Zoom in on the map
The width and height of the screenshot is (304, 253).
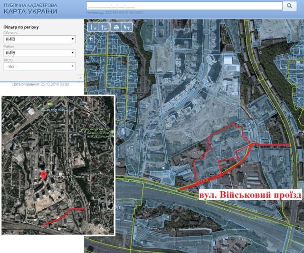coord(91,39)
